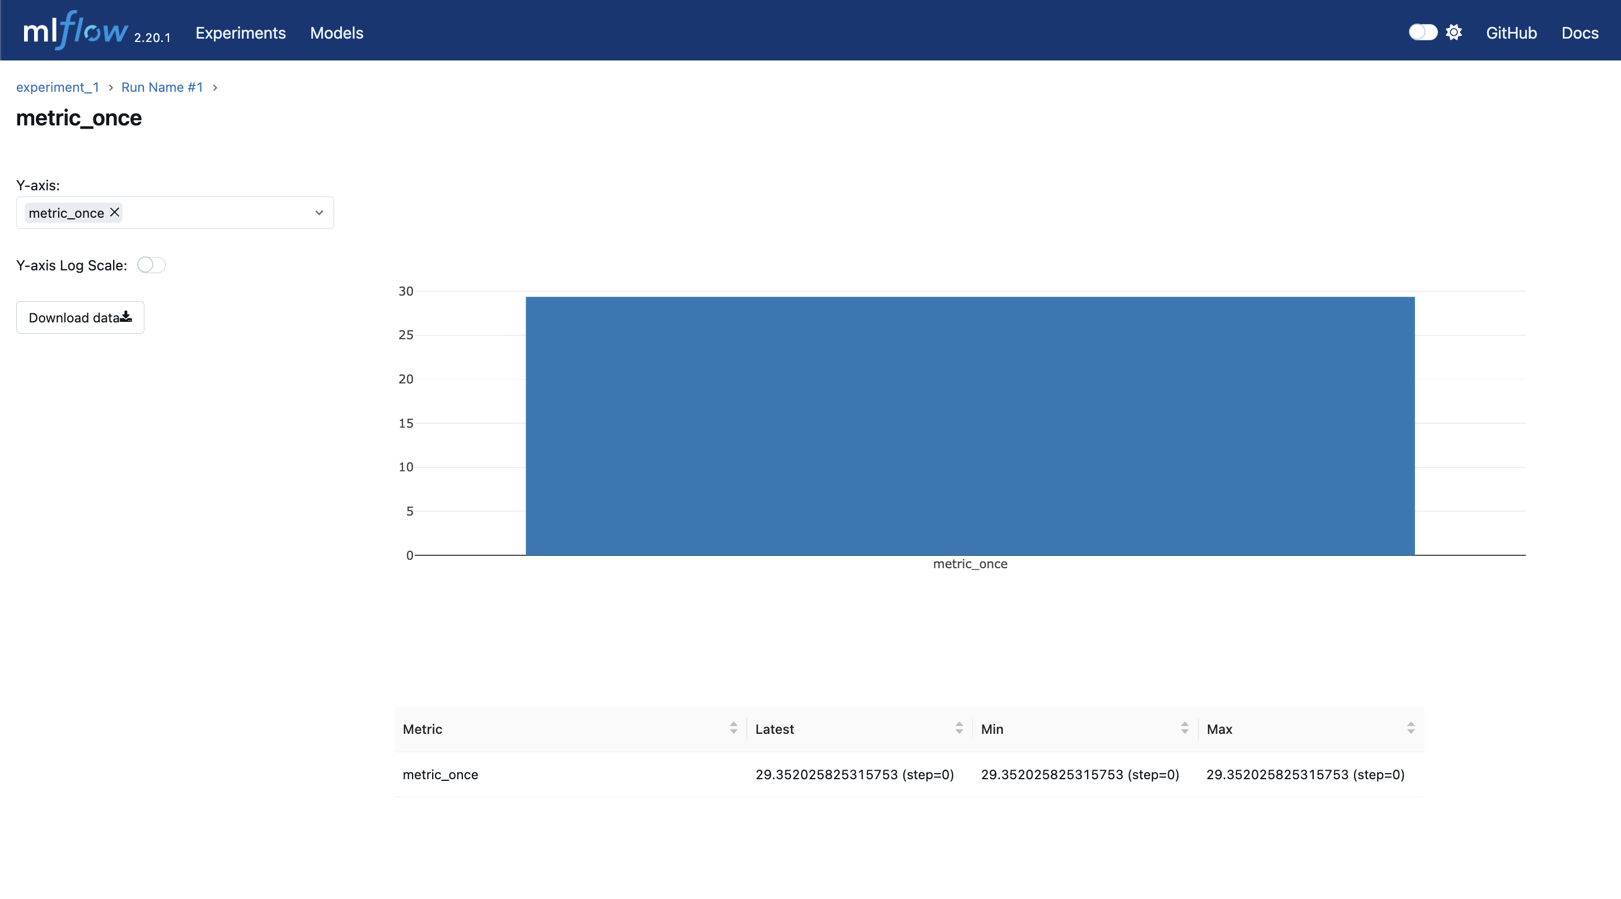Click inside the Y-axis select field

coord(175,213)
